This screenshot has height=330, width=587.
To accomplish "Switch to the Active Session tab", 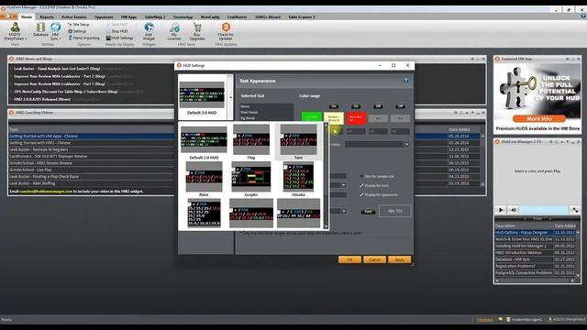I will [73, 16].
